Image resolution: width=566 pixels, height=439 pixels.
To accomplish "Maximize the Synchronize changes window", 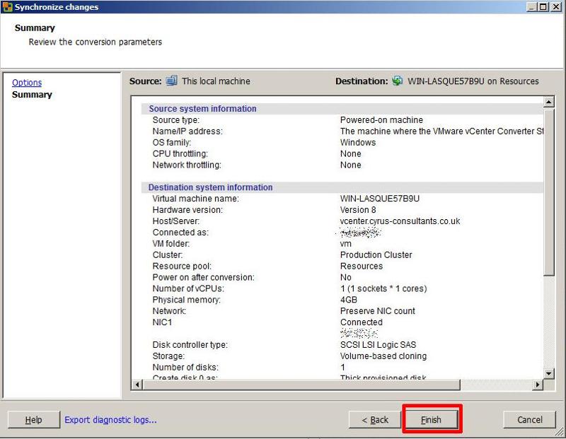I will 543,7.
